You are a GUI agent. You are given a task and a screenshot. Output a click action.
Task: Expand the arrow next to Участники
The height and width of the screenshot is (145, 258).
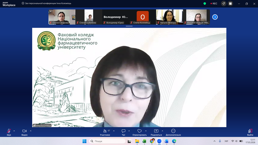point(114,131)
